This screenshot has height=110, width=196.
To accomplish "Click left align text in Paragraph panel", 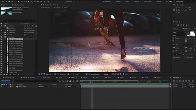I will tap(174, 81).
